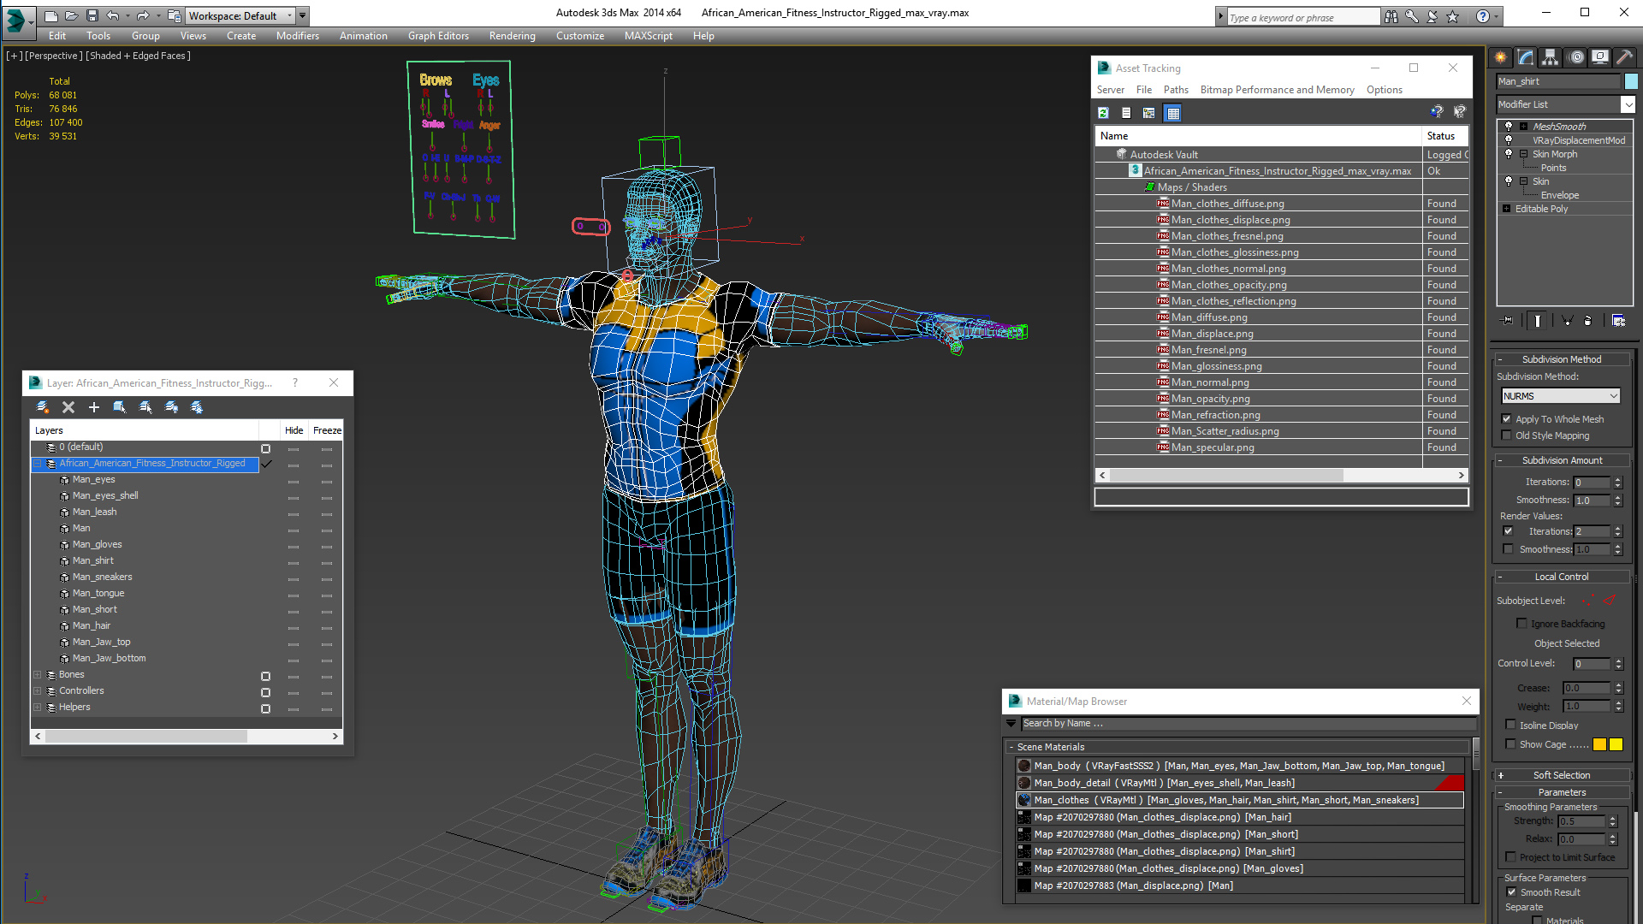Viewport: 1643px width, 924px height.
Task: Click Man_shirt object color swatch
Action: [x=1631, y=81]
